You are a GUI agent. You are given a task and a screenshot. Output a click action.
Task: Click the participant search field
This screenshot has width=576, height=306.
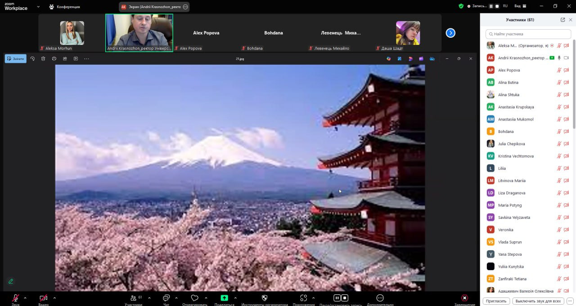click(x=528, y=34)
